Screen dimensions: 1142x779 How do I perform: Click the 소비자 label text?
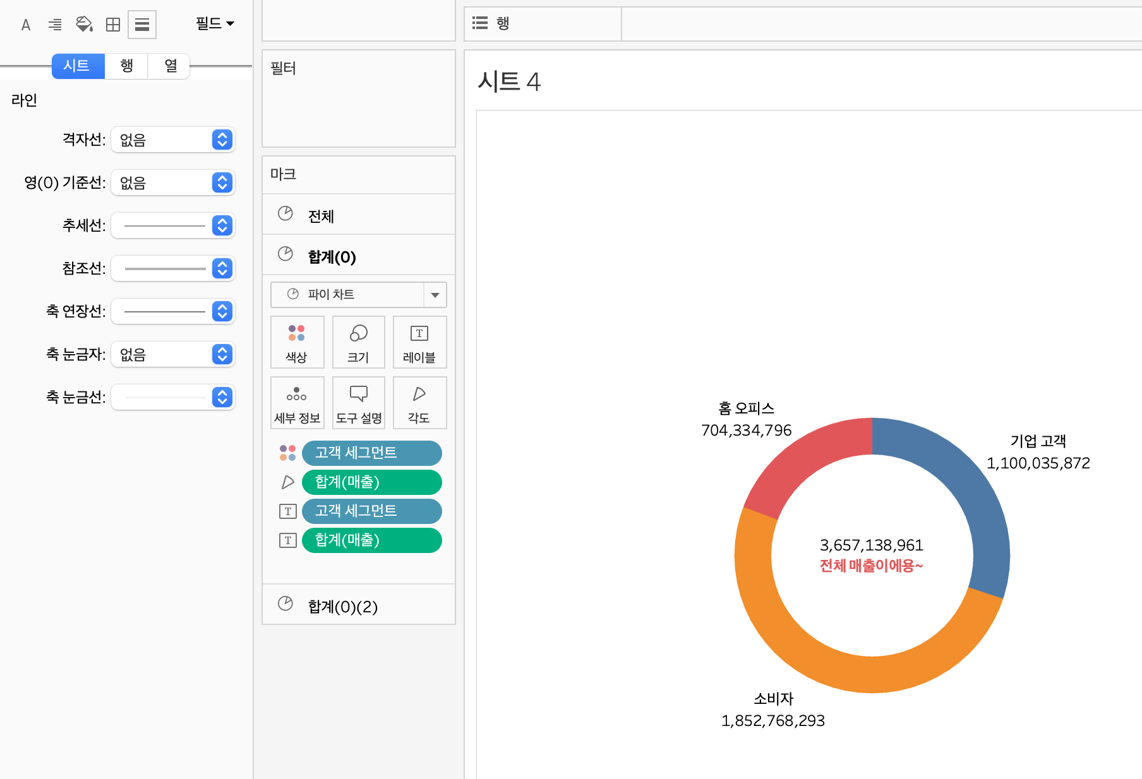click(773, 699)
